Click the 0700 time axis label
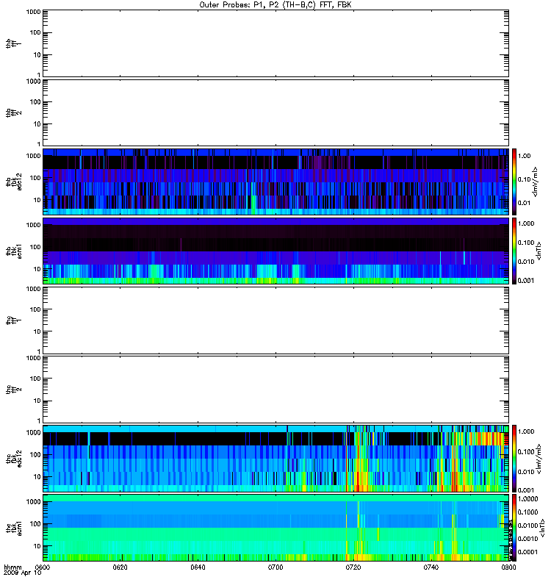Viewport: 551px width, 588px height. [275, 567]
